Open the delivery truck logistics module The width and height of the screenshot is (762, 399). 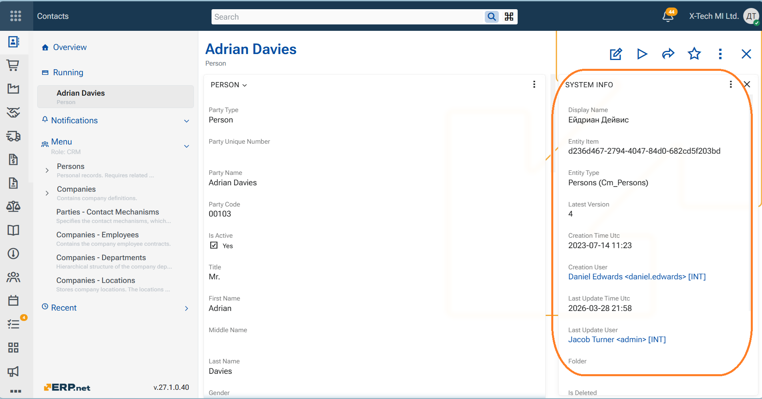[14, 136]
